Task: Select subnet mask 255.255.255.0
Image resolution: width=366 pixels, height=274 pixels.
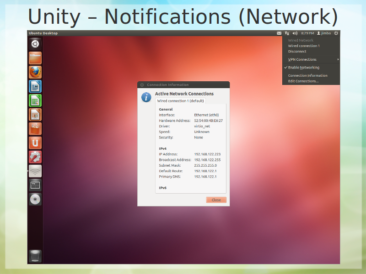Action: click(205, 165)
